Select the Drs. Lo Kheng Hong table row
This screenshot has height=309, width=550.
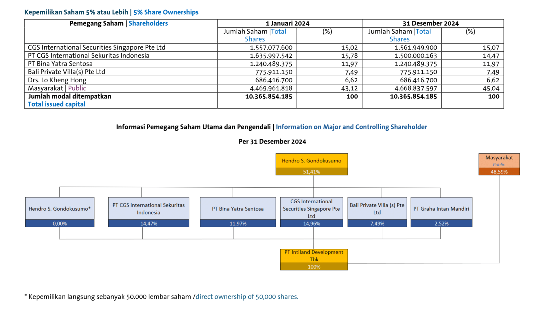click(x=57, y=80)
